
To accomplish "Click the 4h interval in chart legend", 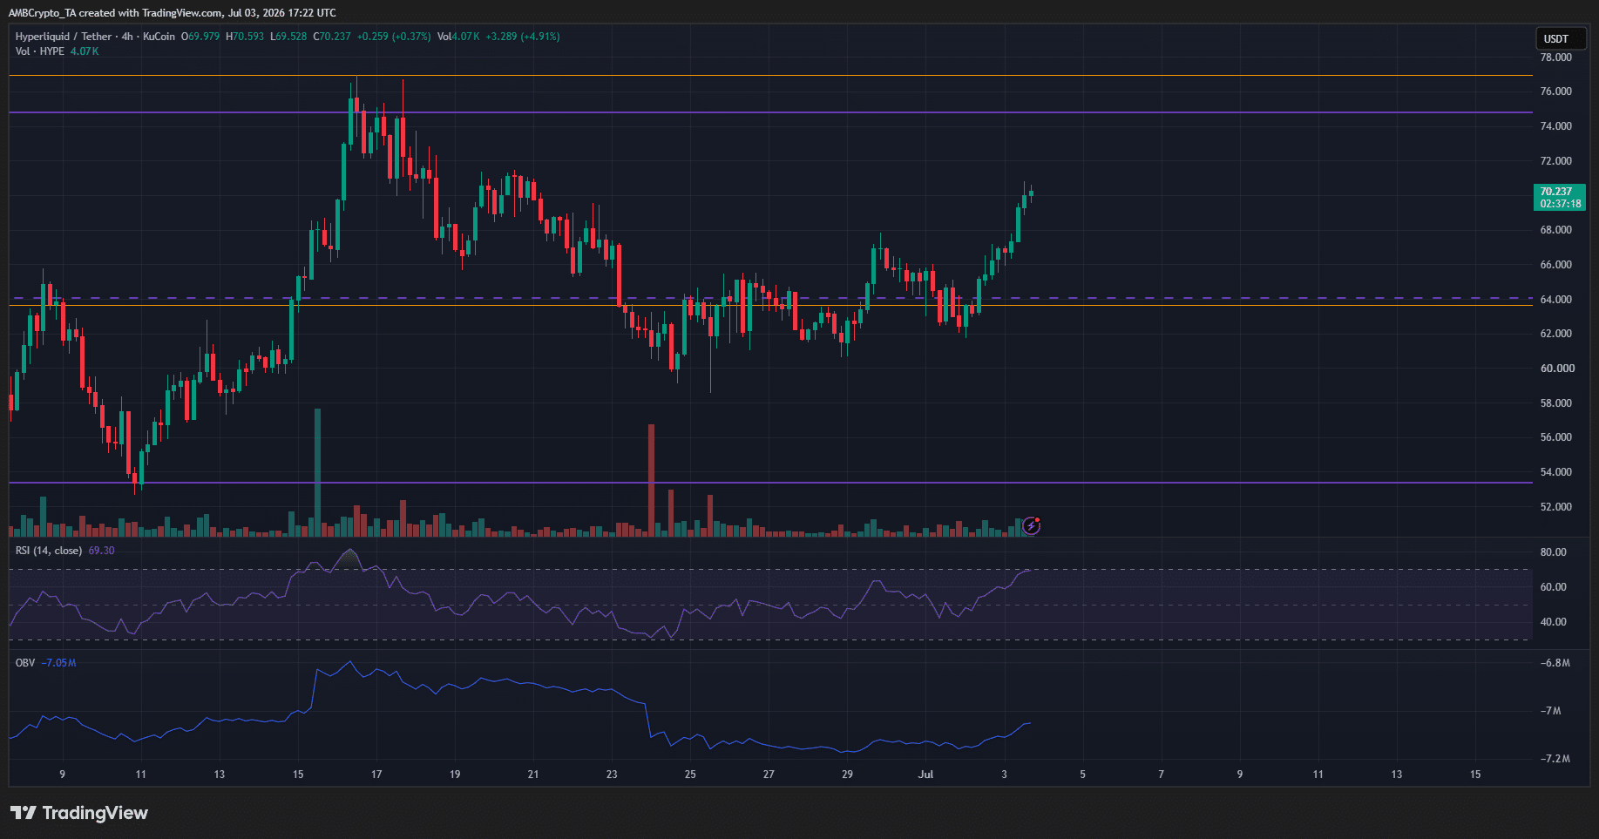I will pos(127,37).
